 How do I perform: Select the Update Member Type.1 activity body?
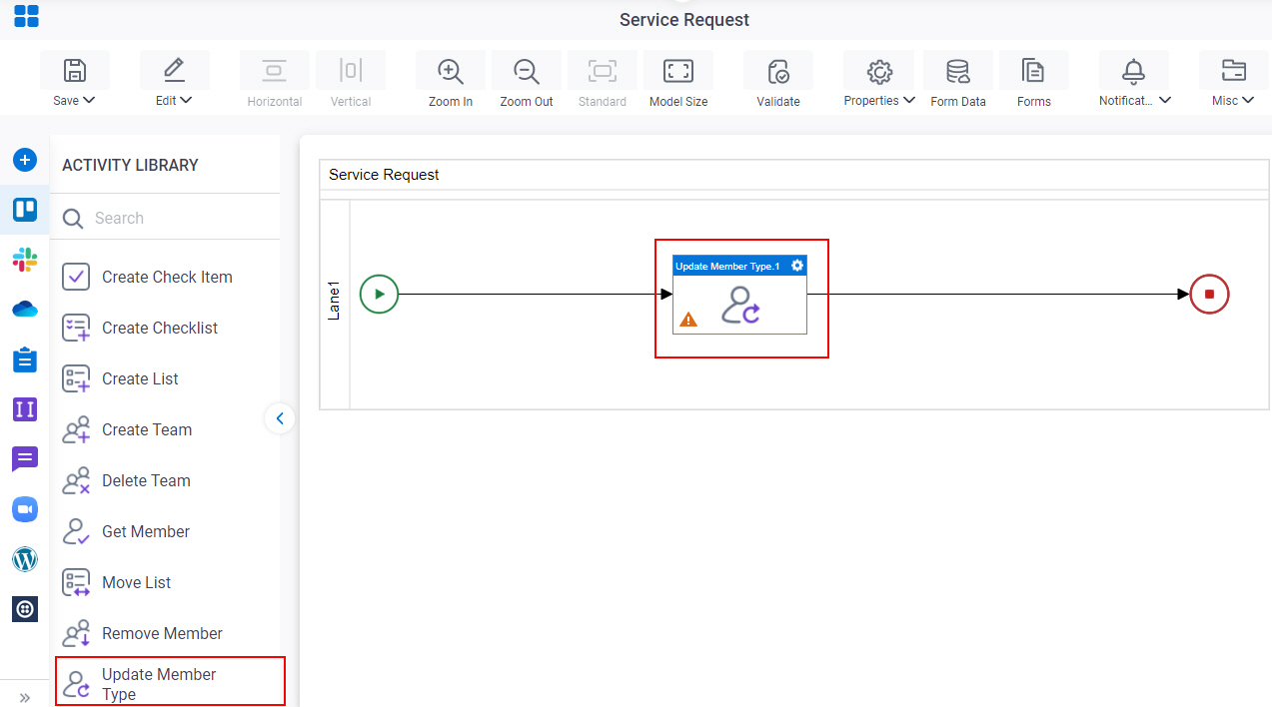739,305
